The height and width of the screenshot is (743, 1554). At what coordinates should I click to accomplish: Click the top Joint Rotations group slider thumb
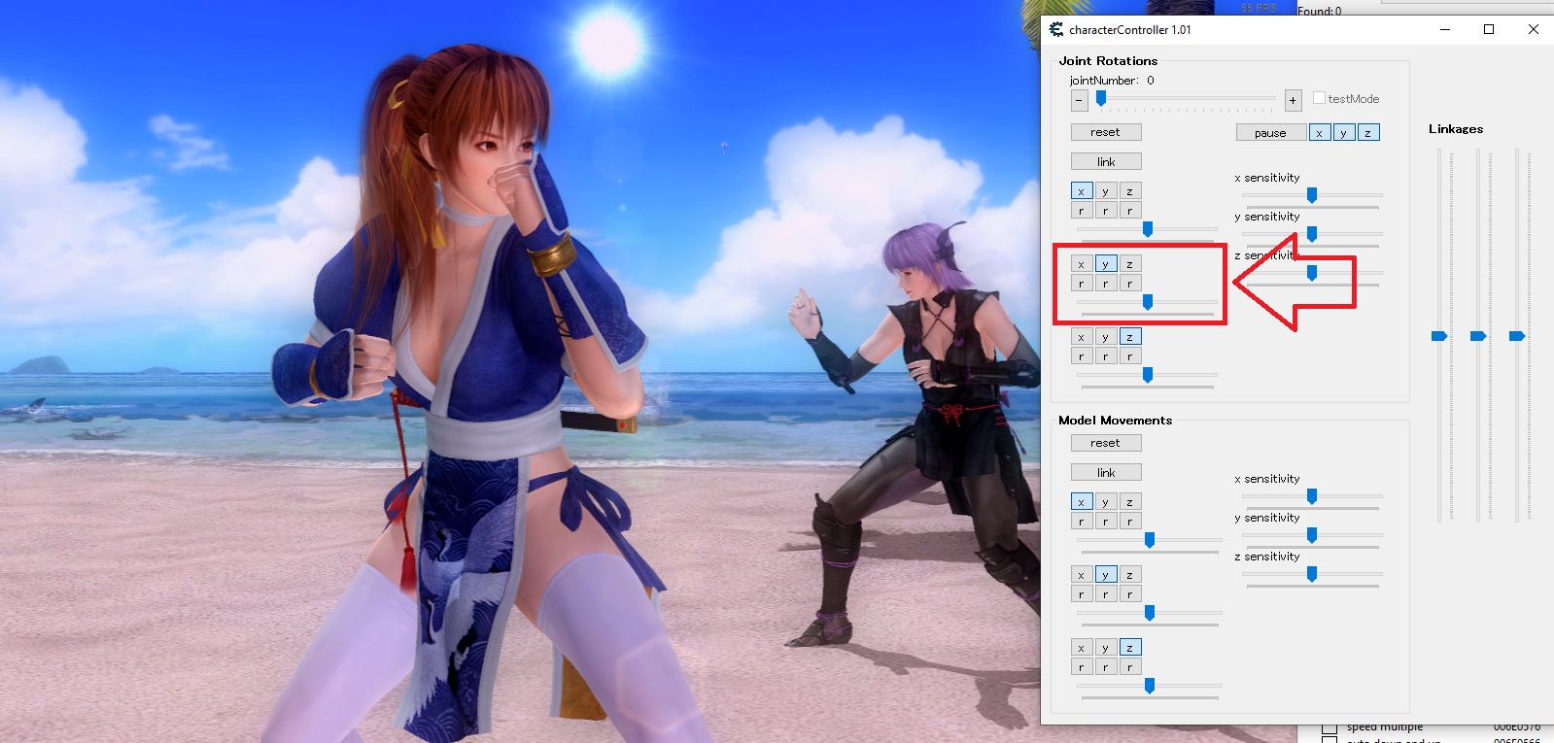pyautogui.click(x=1148, y=229)
